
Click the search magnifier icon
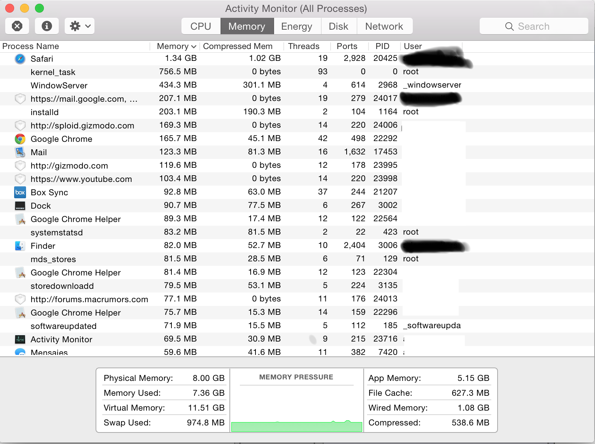pos(509,26)
